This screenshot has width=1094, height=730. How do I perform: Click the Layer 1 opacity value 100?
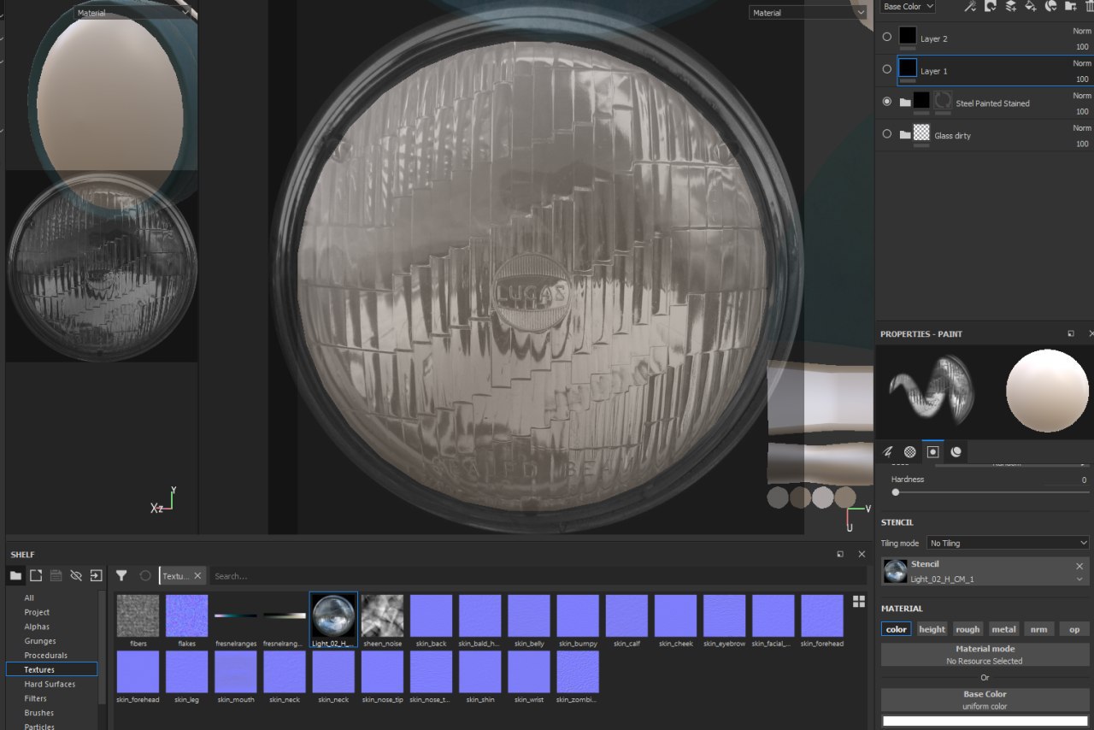(x=1082, y=79)
